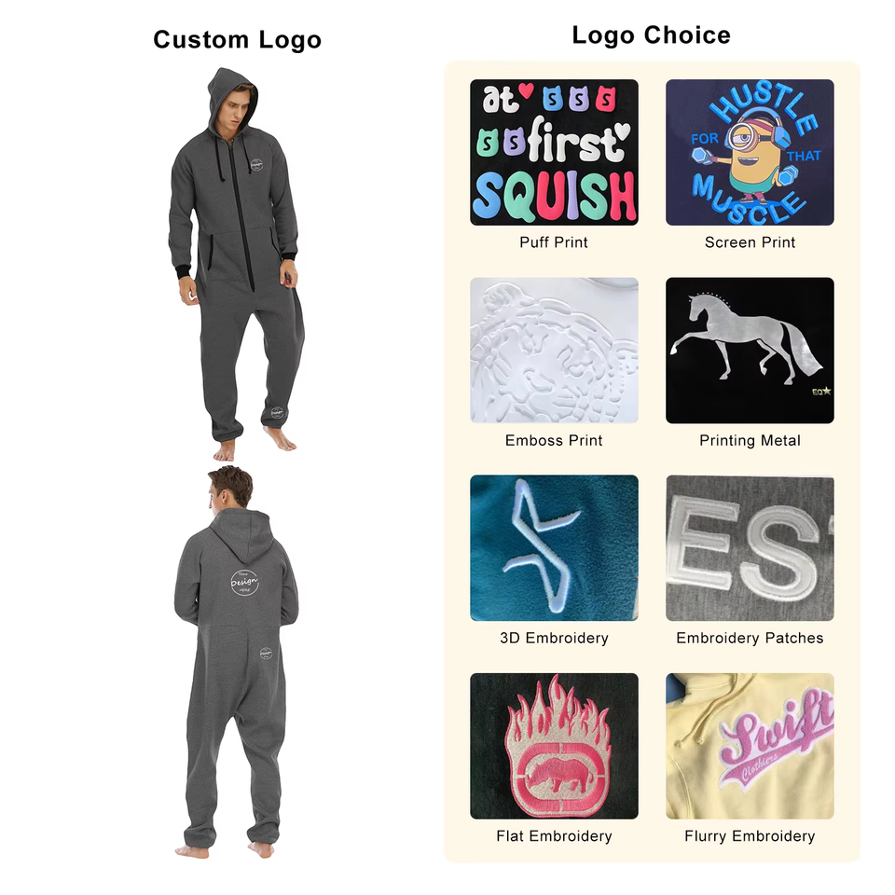This screenshot has height=895, width=895.
Task: Click the Flurry Embroidery caption
Action: [x=750, y=836]
